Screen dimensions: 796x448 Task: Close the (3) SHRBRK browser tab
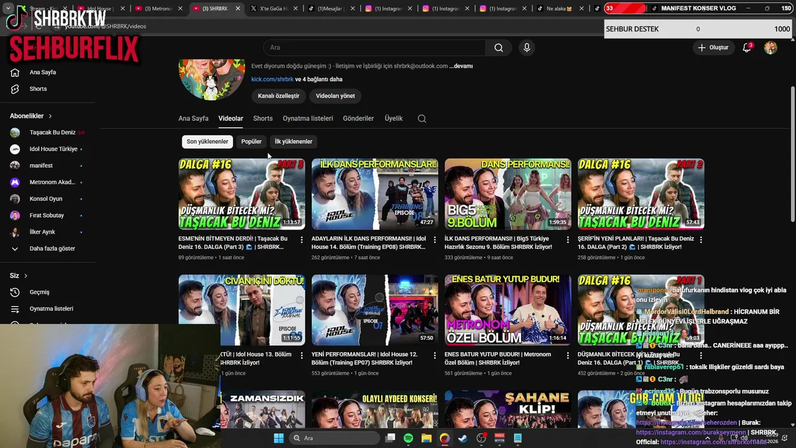click(x=238, y=9)
